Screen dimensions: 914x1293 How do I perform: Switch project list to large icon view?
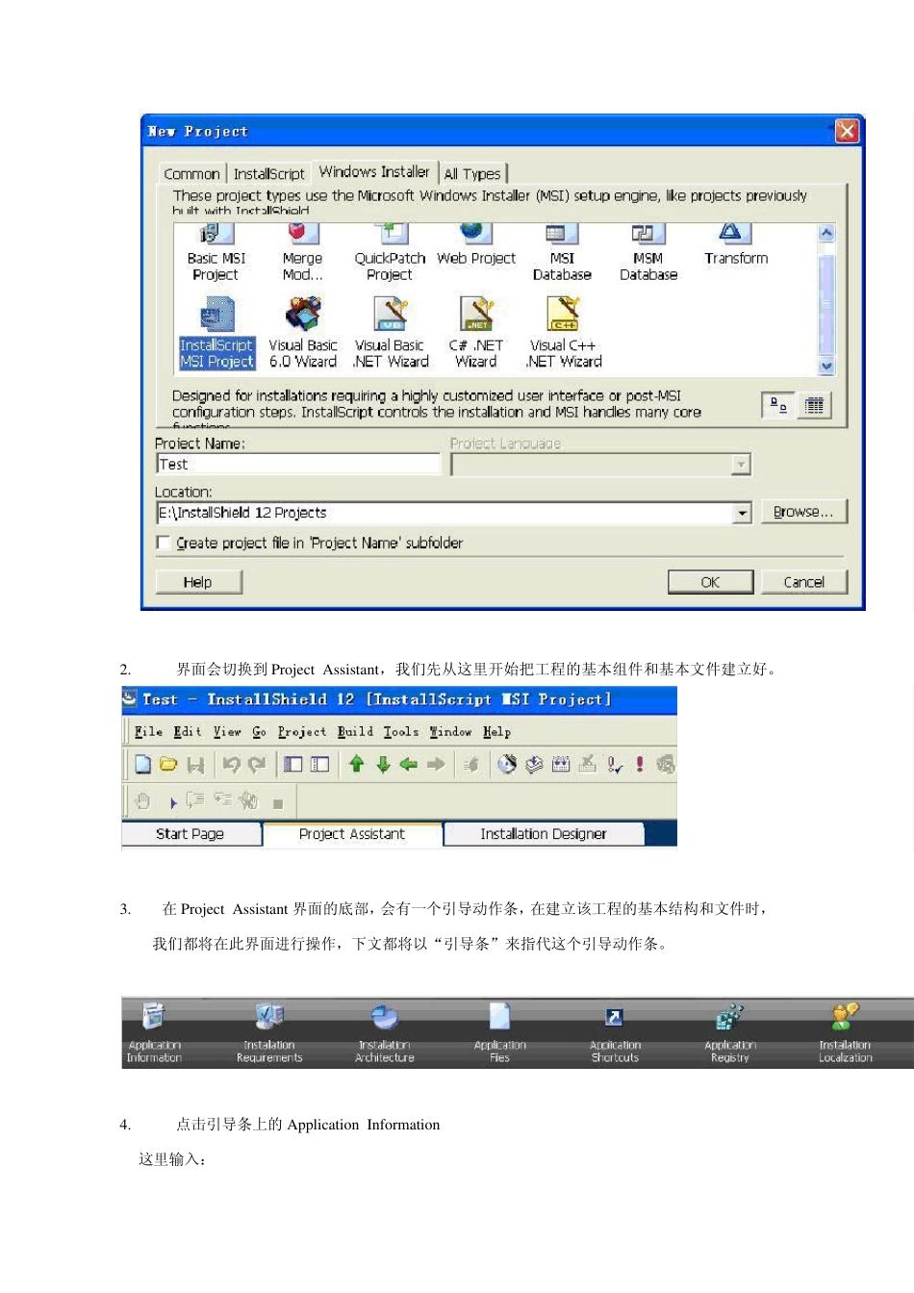[x=778, y=406]
